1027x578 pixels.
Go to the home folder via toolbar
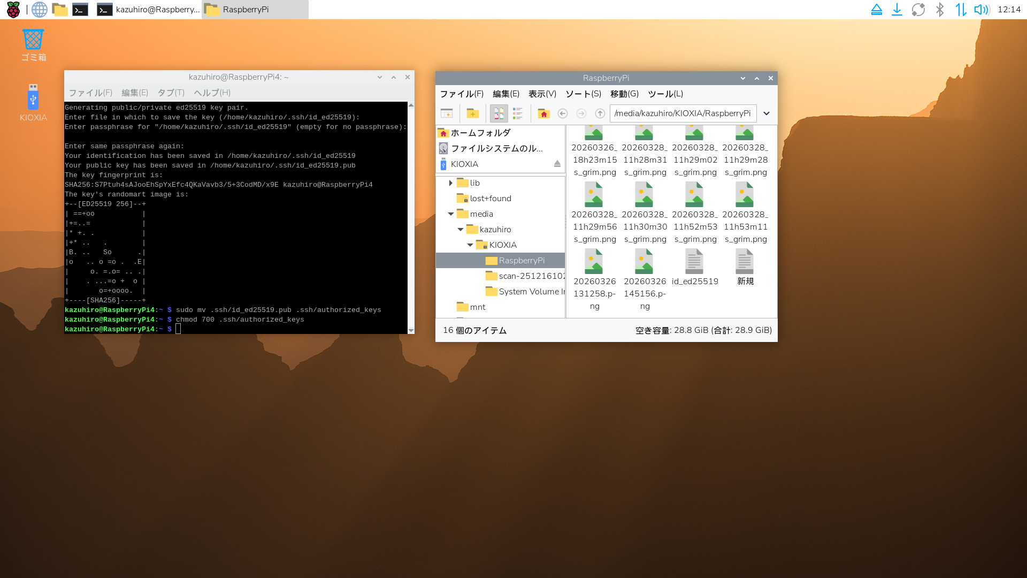tap(543, 113)
